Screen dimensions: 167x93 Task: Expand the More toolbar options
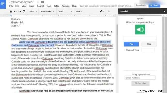[79, 11]
